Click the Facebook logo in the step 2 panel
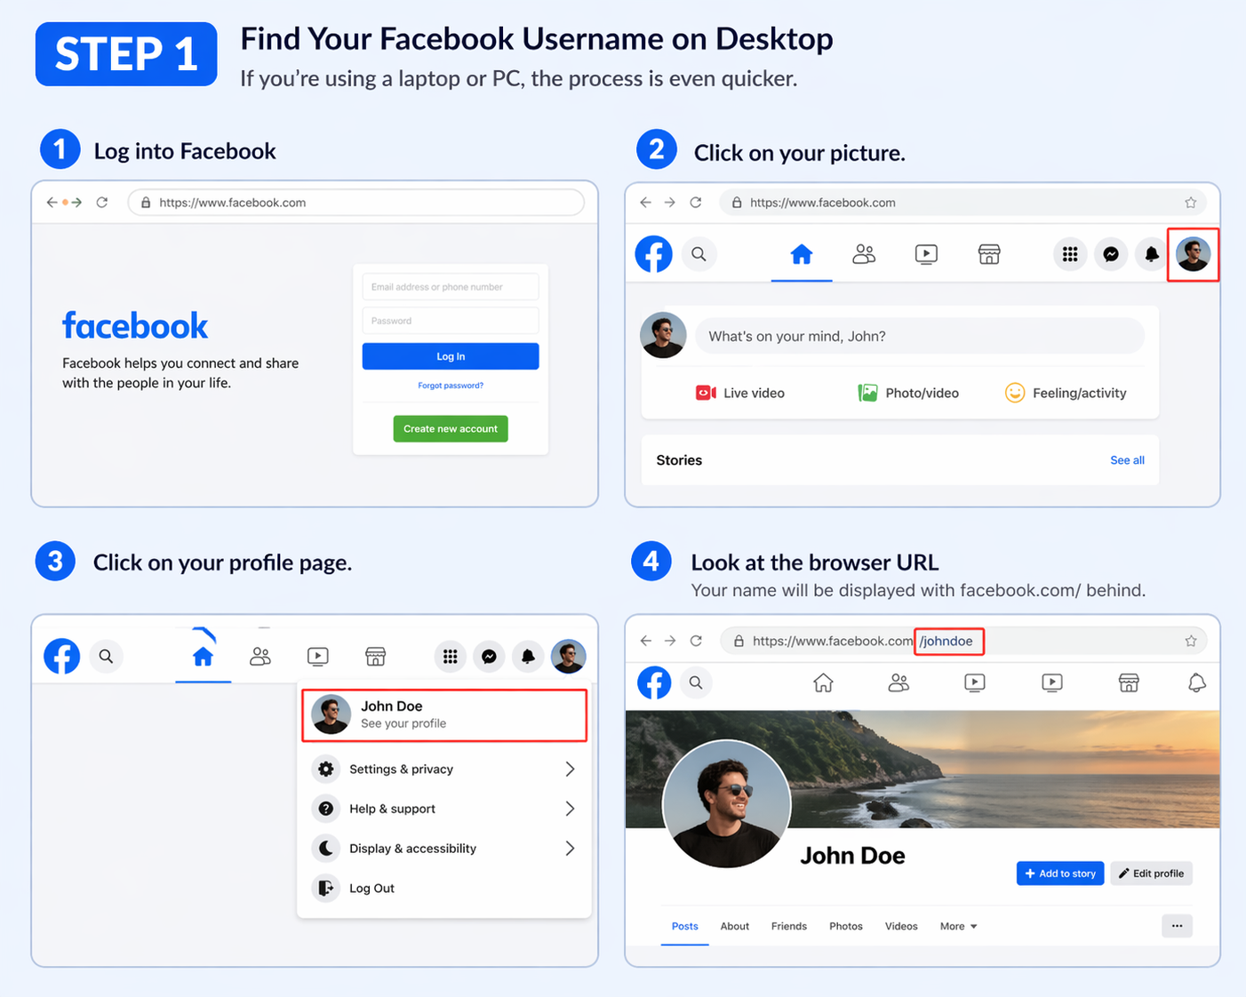The width and height of the screenshot is (1246, 997). (x=653, y=254)
